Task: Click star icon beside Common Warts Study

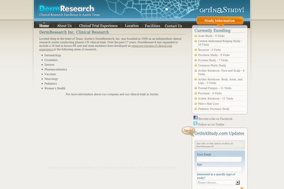Action: coord(195,65)
